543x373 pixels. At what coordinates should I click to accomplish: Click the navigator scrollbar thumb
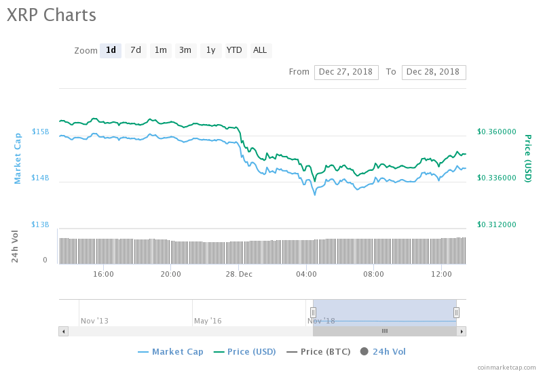(x=384, y=332)
